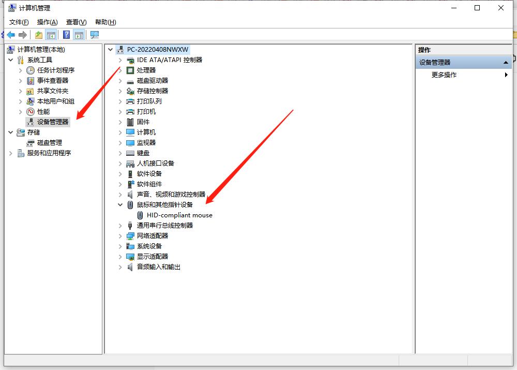Screen dimensions: 517x370
Task: Select the 固件 device category
Action: [143, 122]
